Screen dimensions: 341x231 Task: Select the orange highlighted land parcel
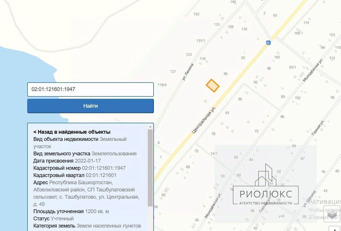point(213,85)
